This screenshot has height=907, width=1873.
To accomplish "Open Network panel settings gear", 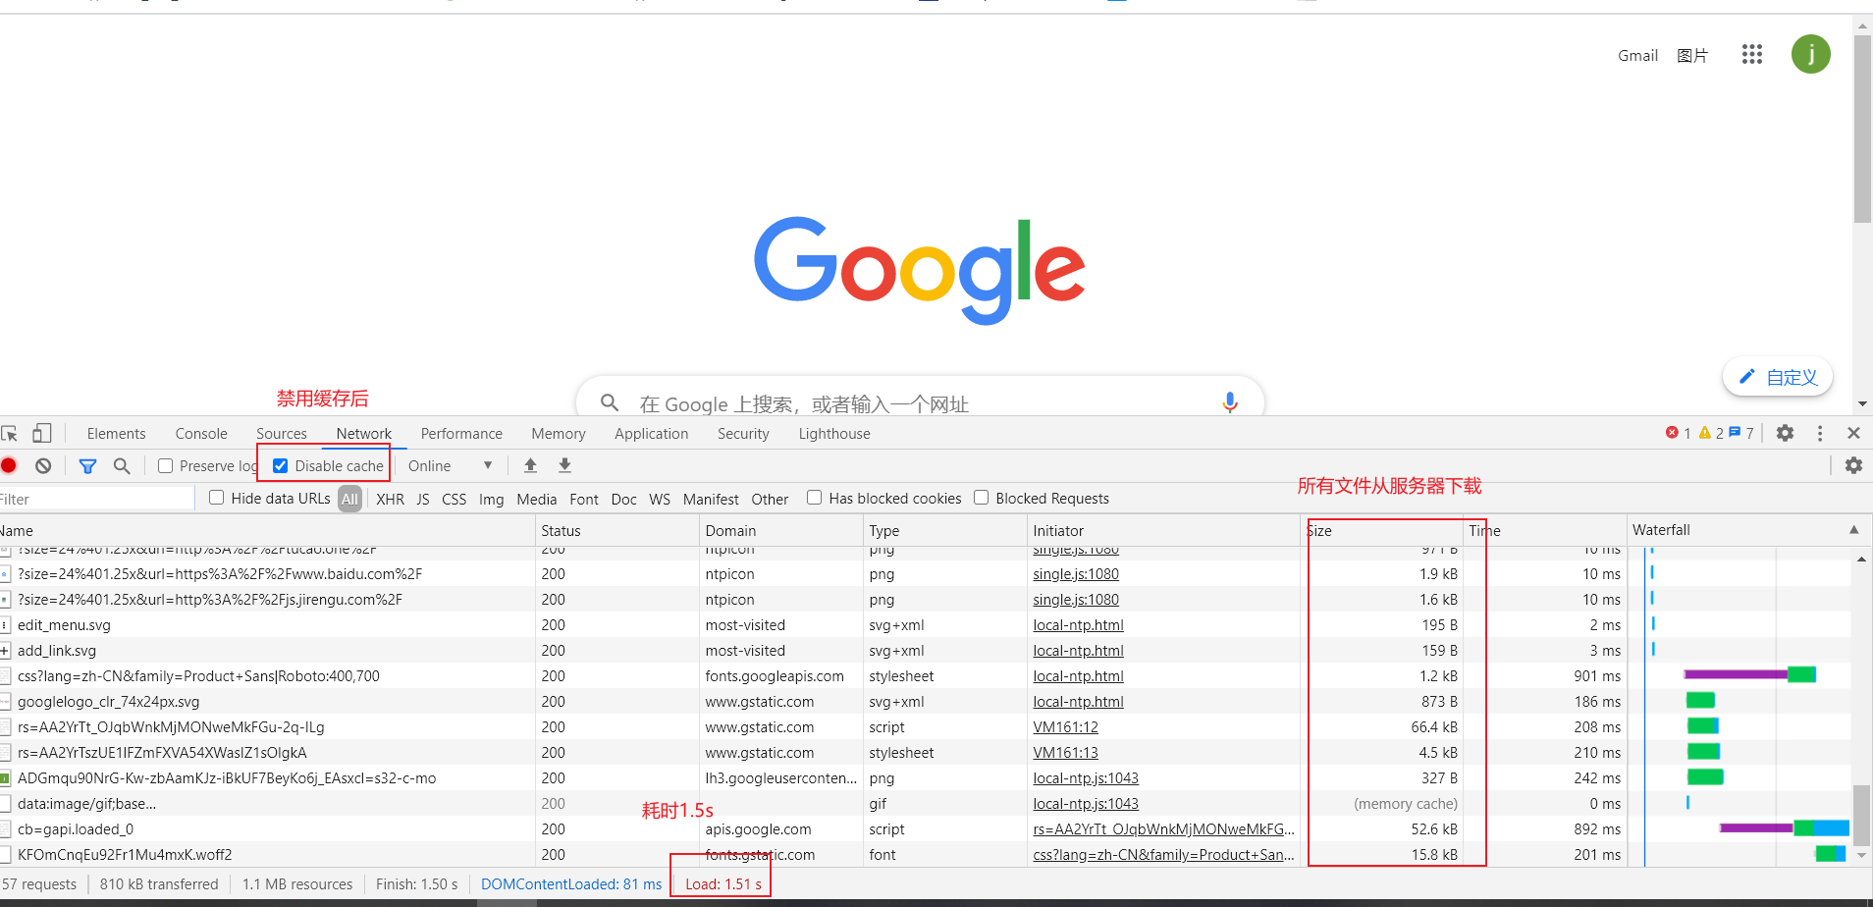I will pos(1853,465).
